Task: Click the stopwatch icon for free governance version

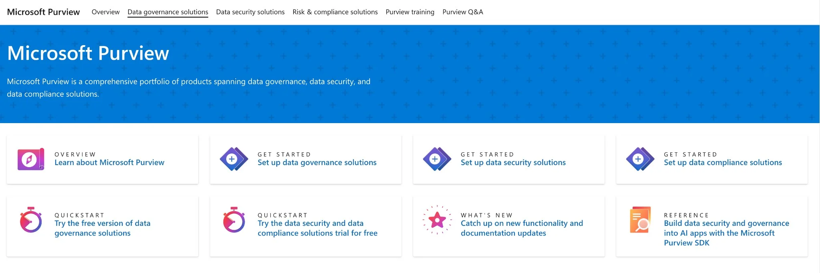Action: 30,220
